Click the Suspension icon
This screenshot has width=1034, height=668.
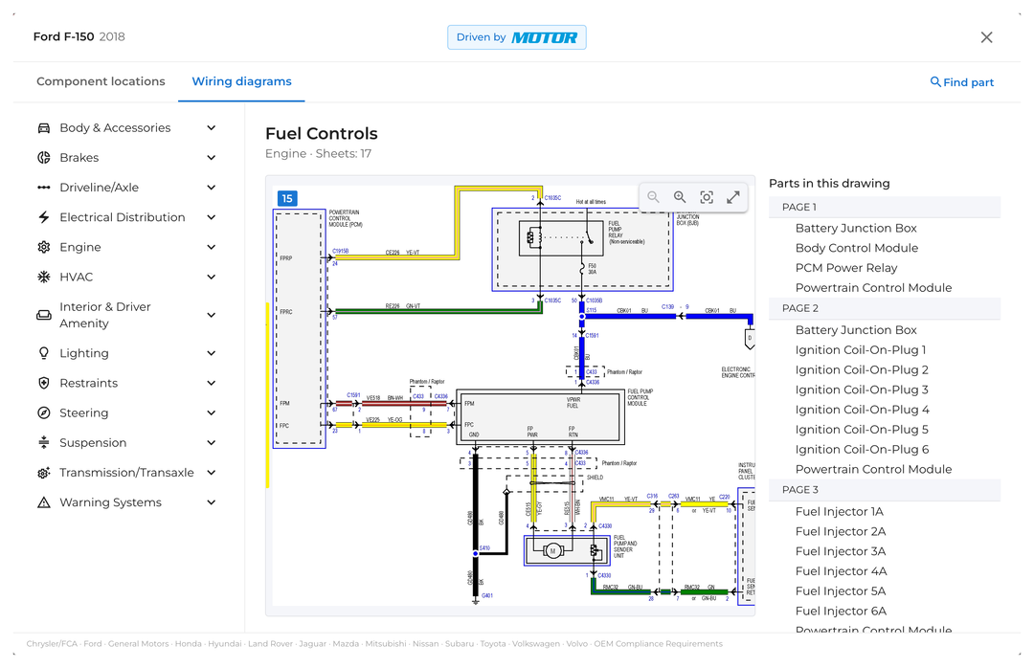43,442
